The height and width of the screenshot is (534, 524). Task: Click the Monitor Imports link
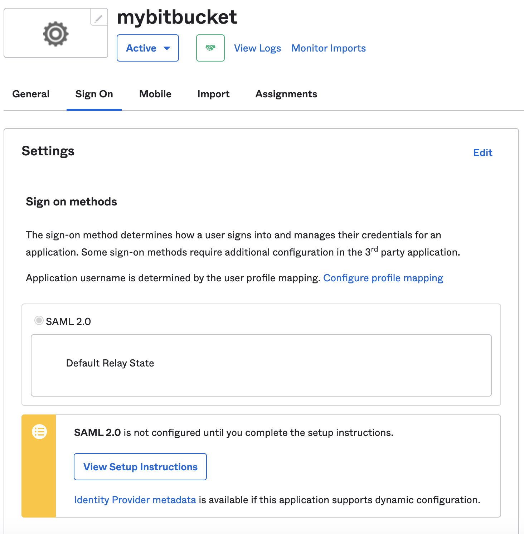[329, 48]
